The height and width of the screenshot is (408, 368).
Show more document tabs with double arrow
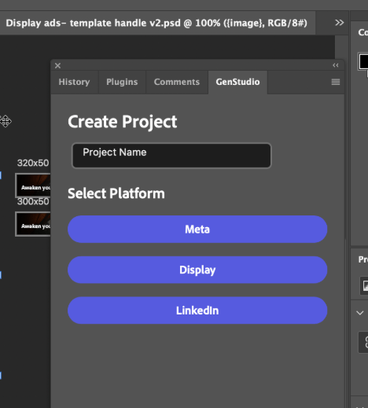339,23
